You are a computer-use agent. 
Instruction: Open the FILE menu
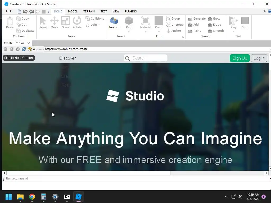pyautogui.click(x=9, y=11)
